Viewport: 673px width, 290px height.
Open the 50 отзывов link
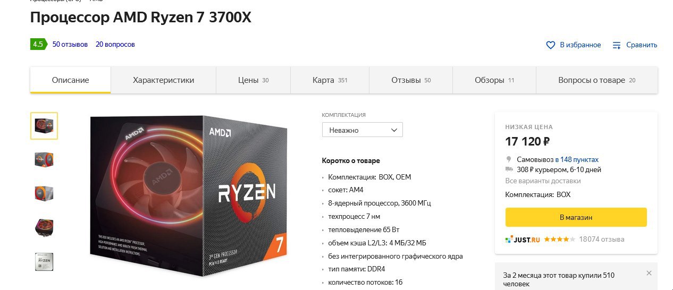click(70, 45)
